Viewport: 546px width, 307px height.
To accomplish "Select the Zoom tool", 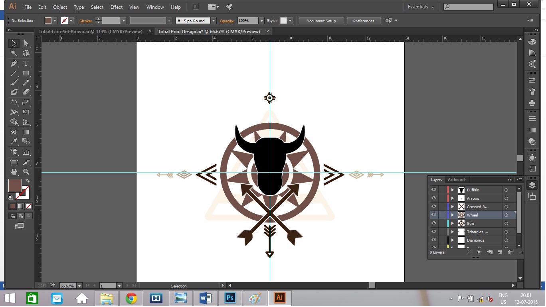I will click(x=26, y=172).
